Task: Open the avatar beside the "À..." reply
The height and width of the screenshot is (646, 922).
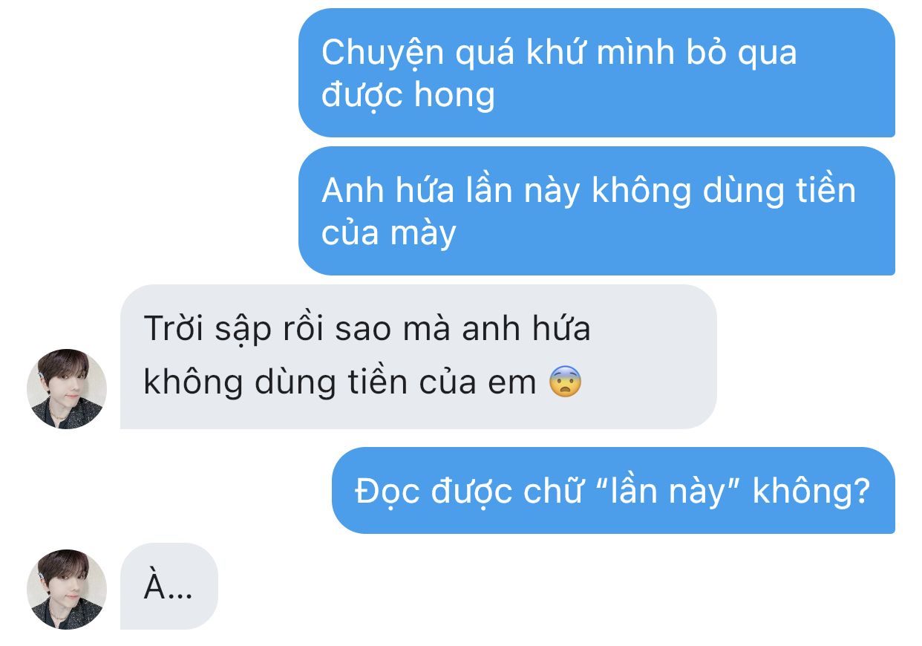Action: coord(67,590)
